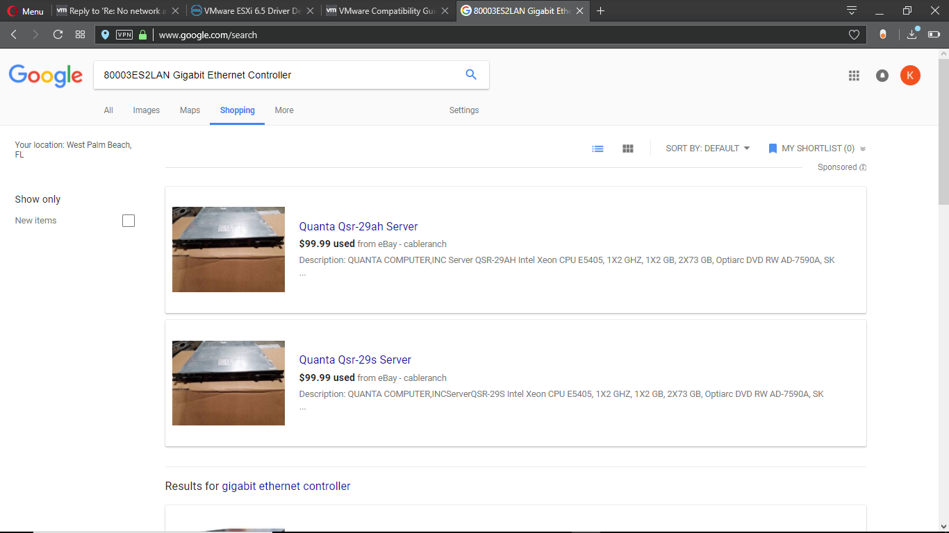The height and width of the screenshot is (533, 949).
Task: Open the tab menu icon beside window controls
Action: tap(852, 10)
